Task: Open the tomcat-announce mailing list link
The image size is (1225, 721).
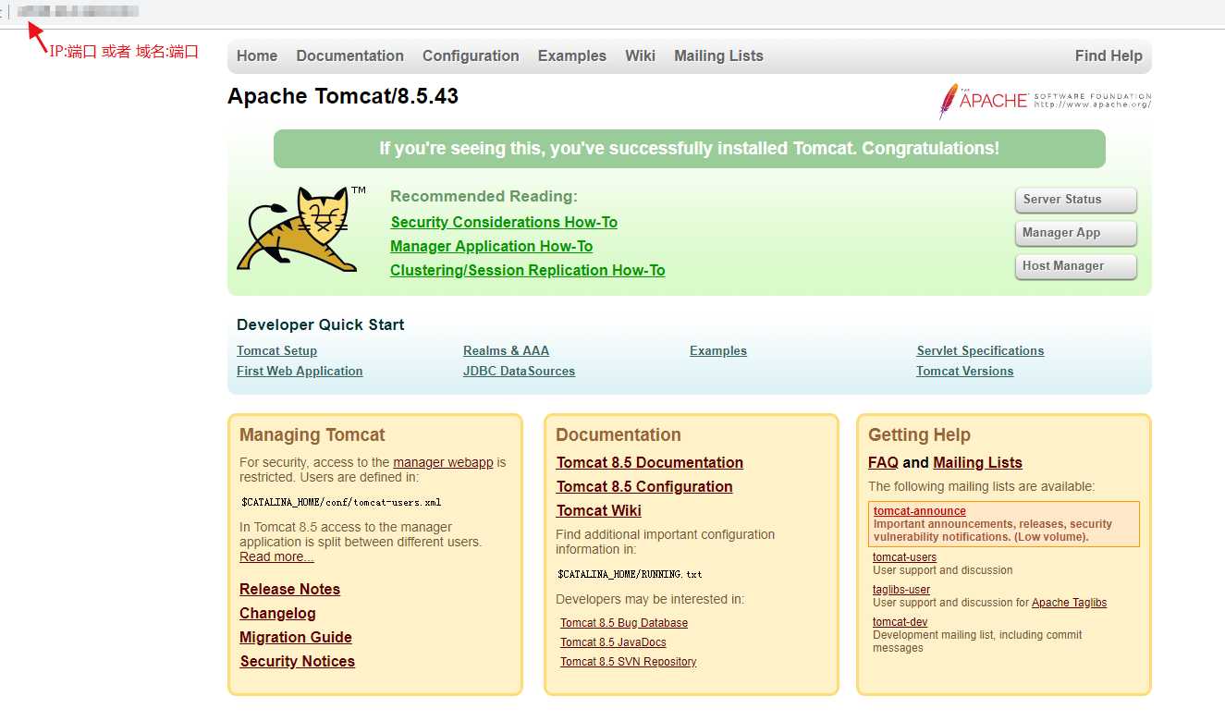Action: coord(919,511)
